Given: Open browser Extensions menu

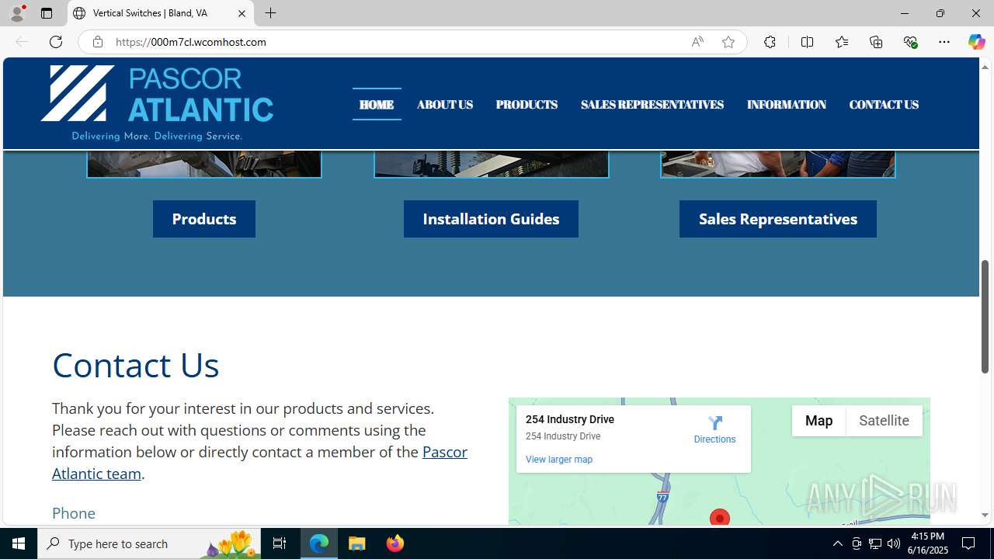Looking at the screenshot, I should (x=770, y=42).
